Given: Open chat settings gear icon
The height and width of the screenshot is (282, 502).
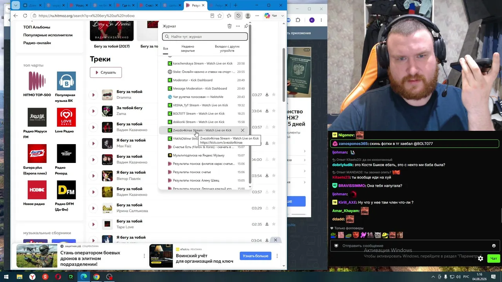Looking at the screenshot, I should click(480, 258).
